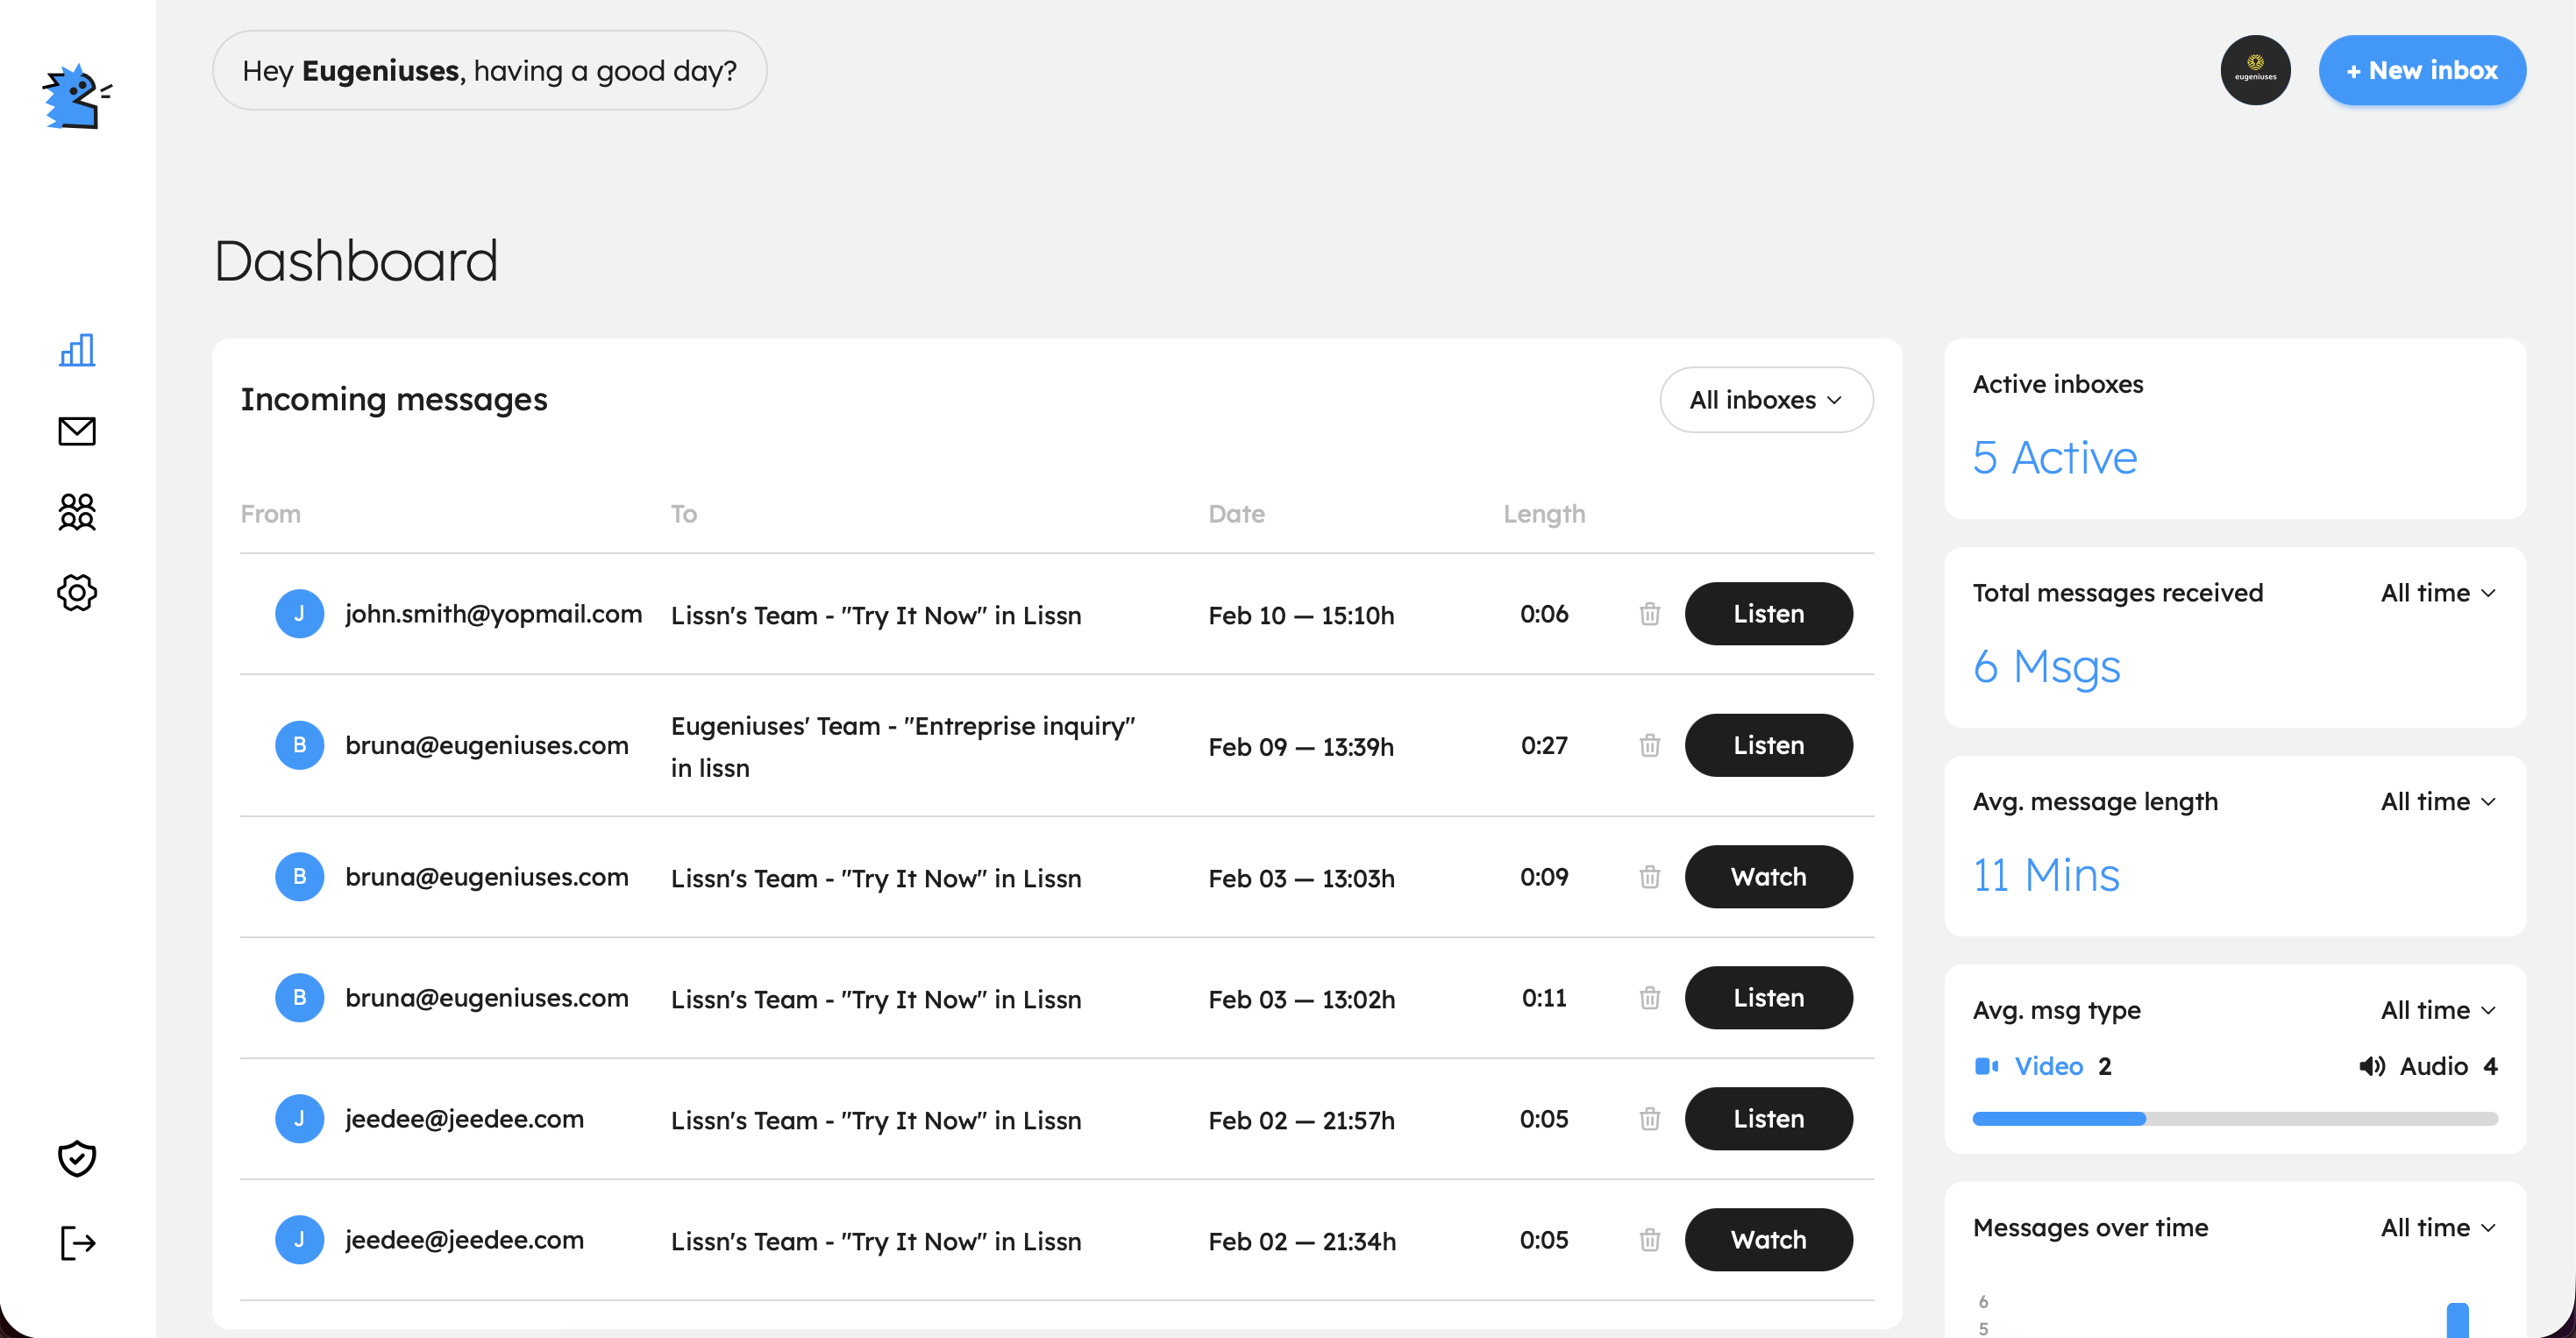Open the team members icon in sidebar
Screen dimensions: 2576x1338
76,513
